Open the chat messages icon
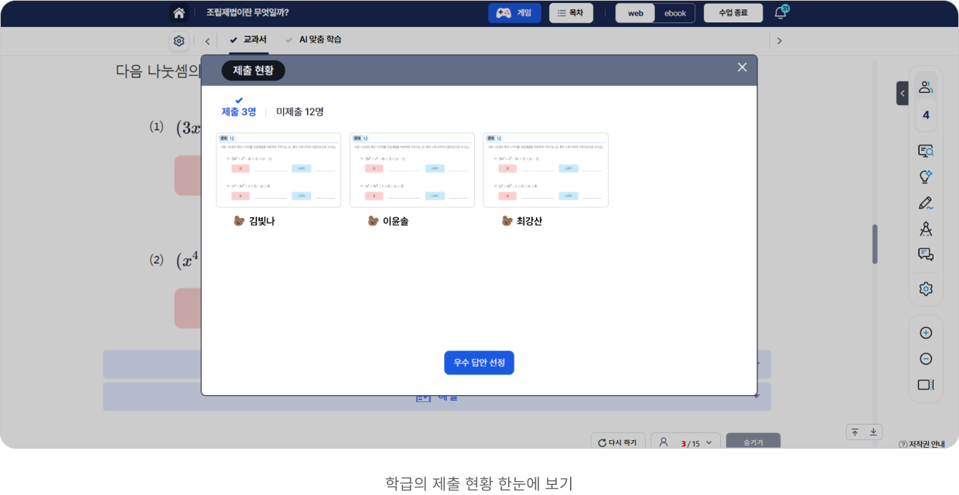Screen dimensions: 959x495 (x=925, y=254)
